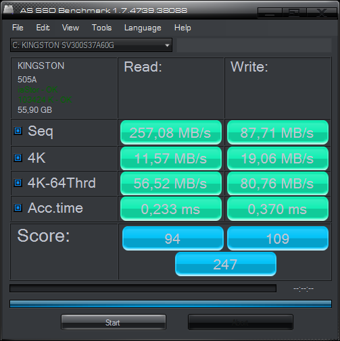Click the Write: column header
The width and height of the screenshot is (340, 341).
[249, 67]
